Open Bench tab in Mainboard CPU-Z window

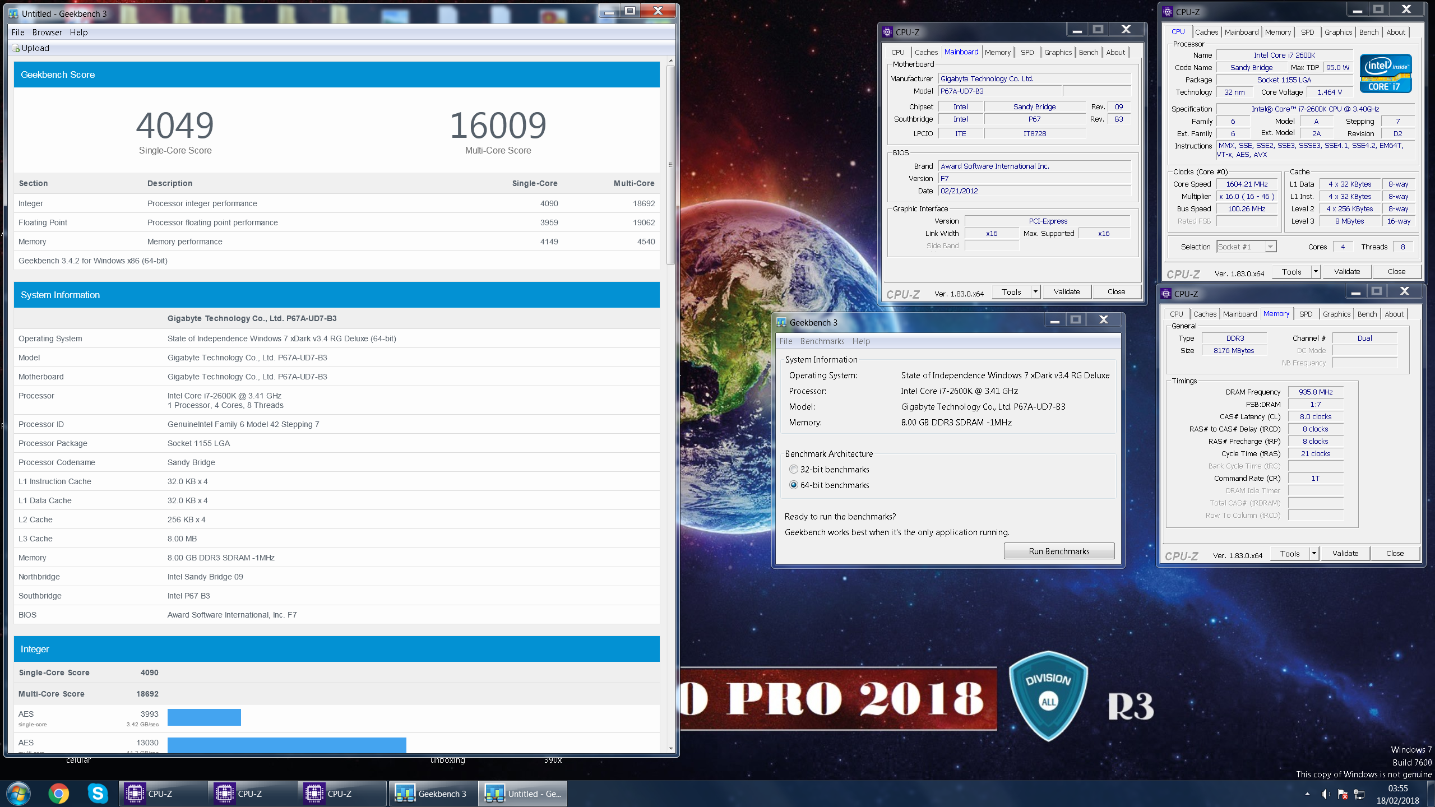click(x=1089, y=52)
